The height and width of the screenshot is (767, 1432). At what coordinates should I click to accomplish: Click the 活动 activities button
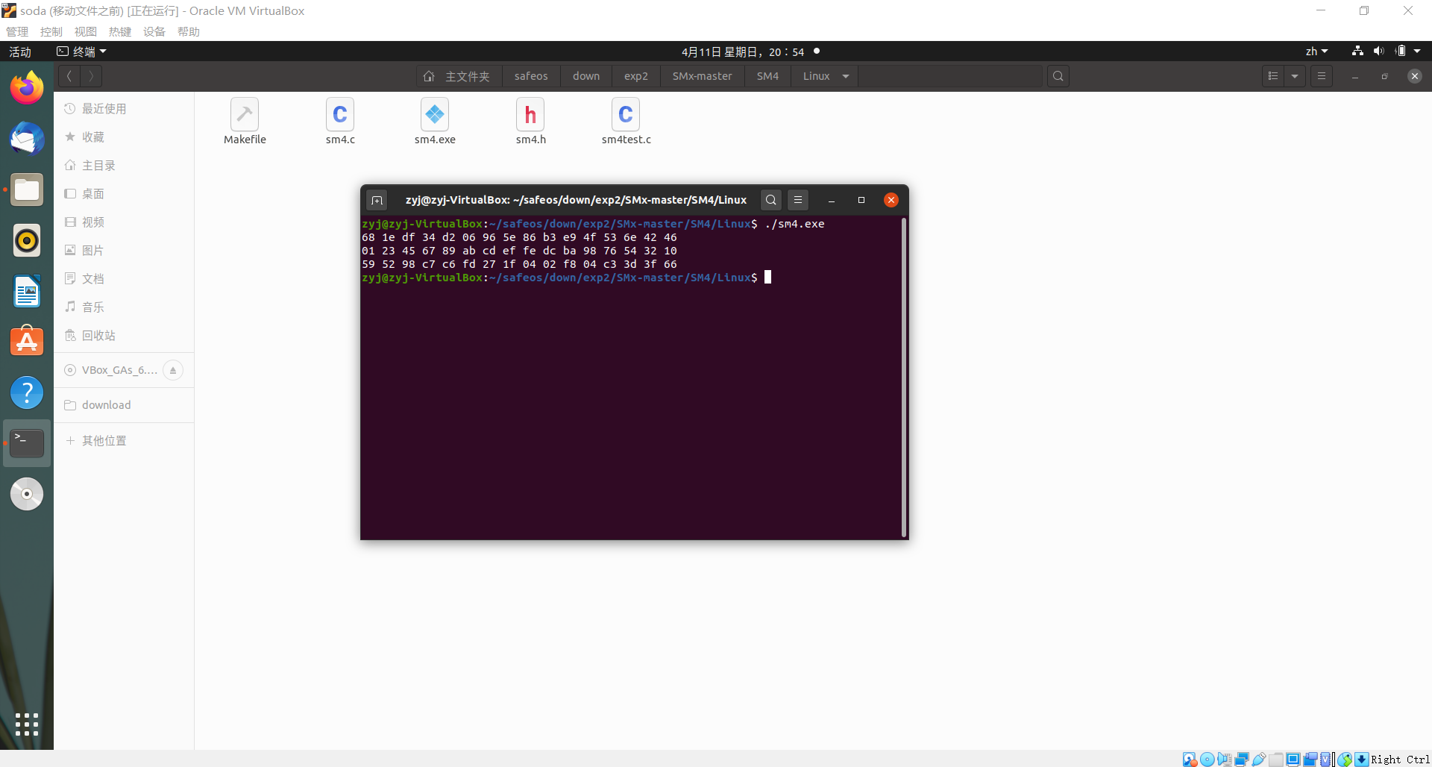tap(20, 51)
